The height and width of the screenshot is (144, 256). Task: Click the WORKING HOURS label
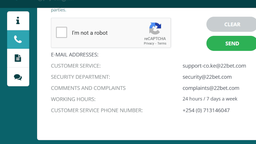pyautogui.click(x=73, y=99)
